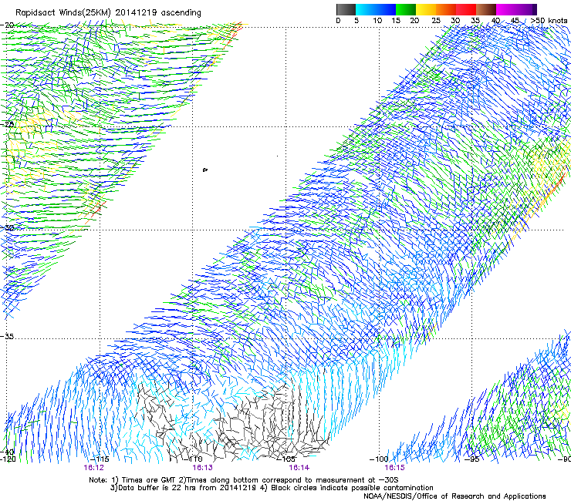Click the ">50 knots" legend label

pos(549,20)
